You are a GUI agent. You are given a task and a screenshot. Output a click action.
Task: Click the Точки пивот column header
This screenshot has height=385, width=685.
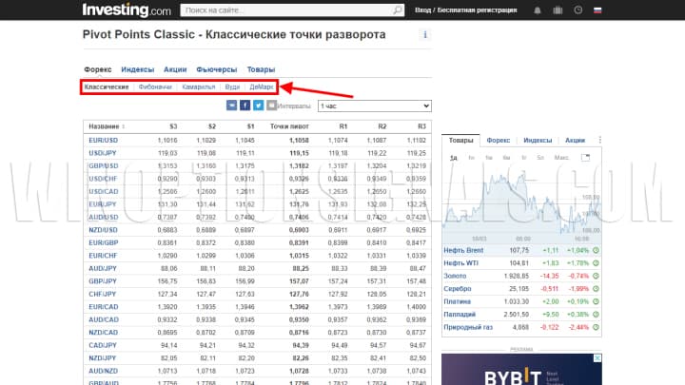click(x=289, y=126)
